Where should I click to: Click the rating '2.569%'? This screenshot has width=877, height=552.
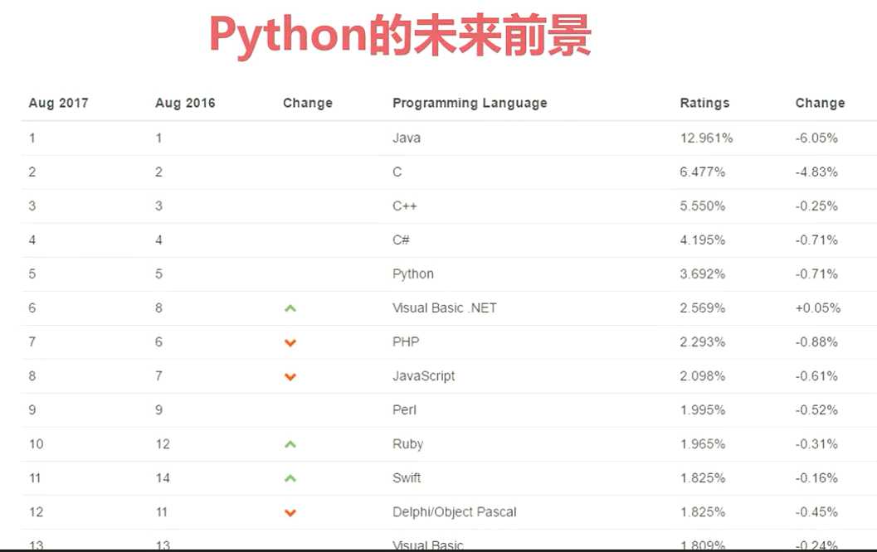tap(703, 307)
